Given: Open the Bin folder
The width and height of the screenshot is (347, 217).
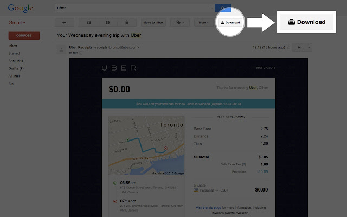Looking at the screenshot, I should pyautogui.click(x=11, y=84).
